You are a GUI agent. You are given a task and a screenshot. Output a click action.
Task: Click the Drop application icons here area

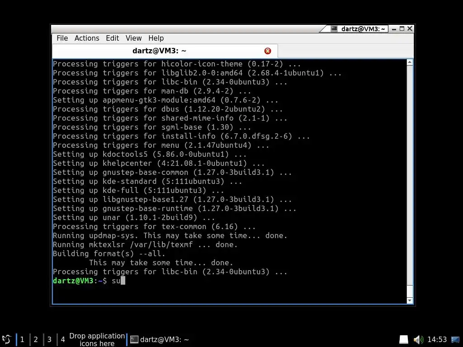tap(97, 340)
